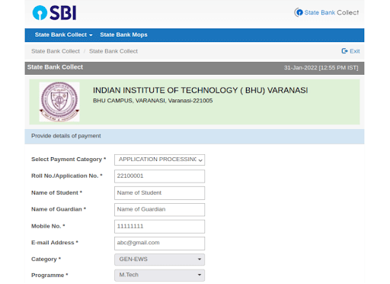Click the Exit icon beside Exit
This screenshot has height=284, width=390.
point(344,51)
